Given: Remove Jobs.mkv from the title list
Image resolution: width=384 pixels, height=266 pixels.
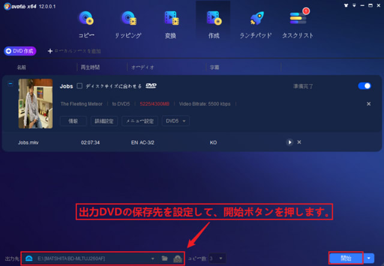Looking at the screenshot, I should pyautogui.click(x=299, y=142).
